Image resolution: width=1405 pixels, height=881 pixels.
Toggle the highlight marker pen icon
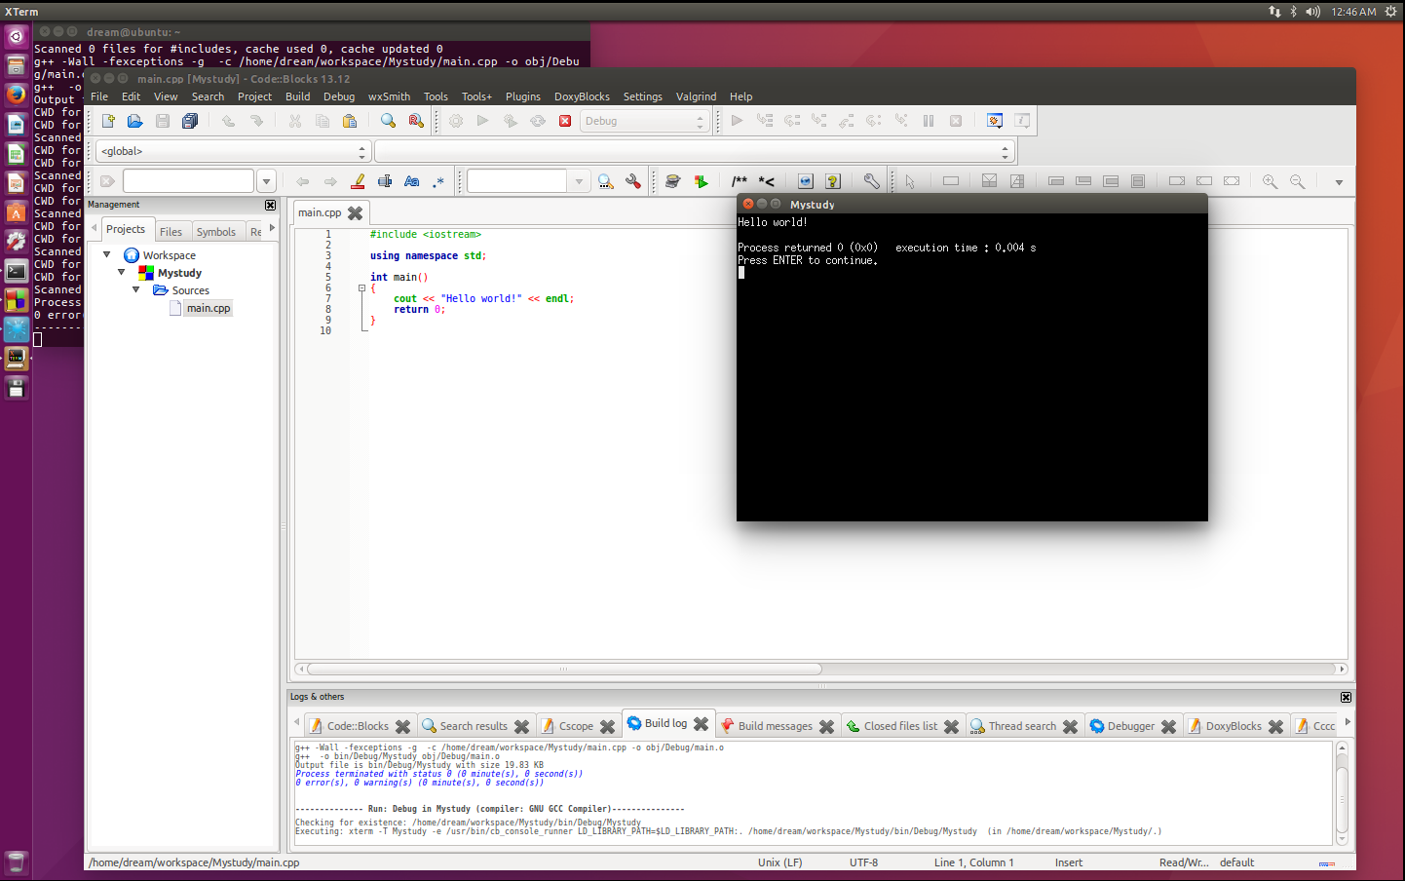pyautogui.click(x=358, y=181)
